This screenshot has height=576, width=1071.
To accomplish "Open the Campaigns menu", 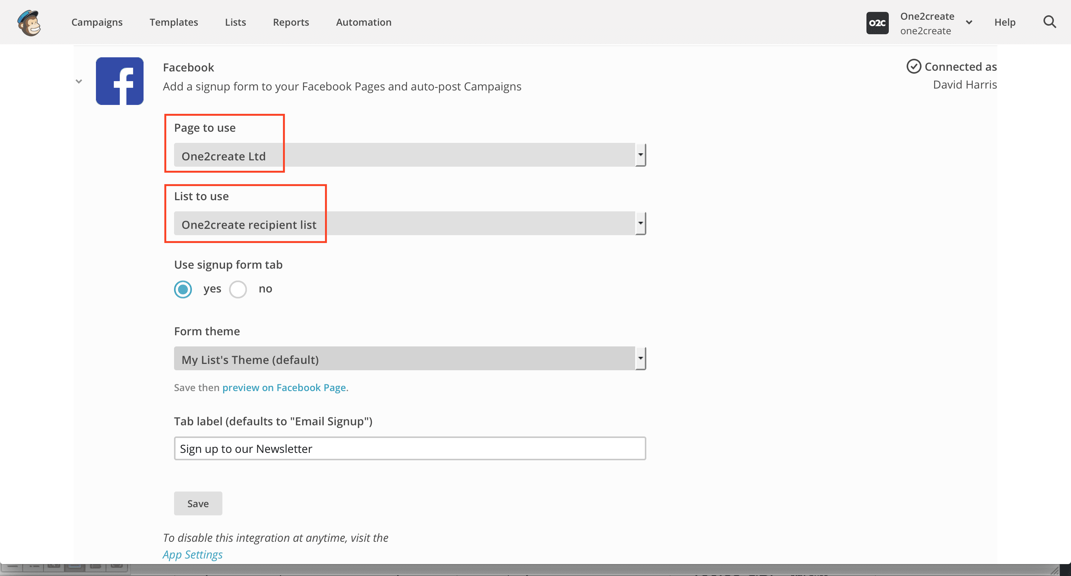I will tap(97, 22).
